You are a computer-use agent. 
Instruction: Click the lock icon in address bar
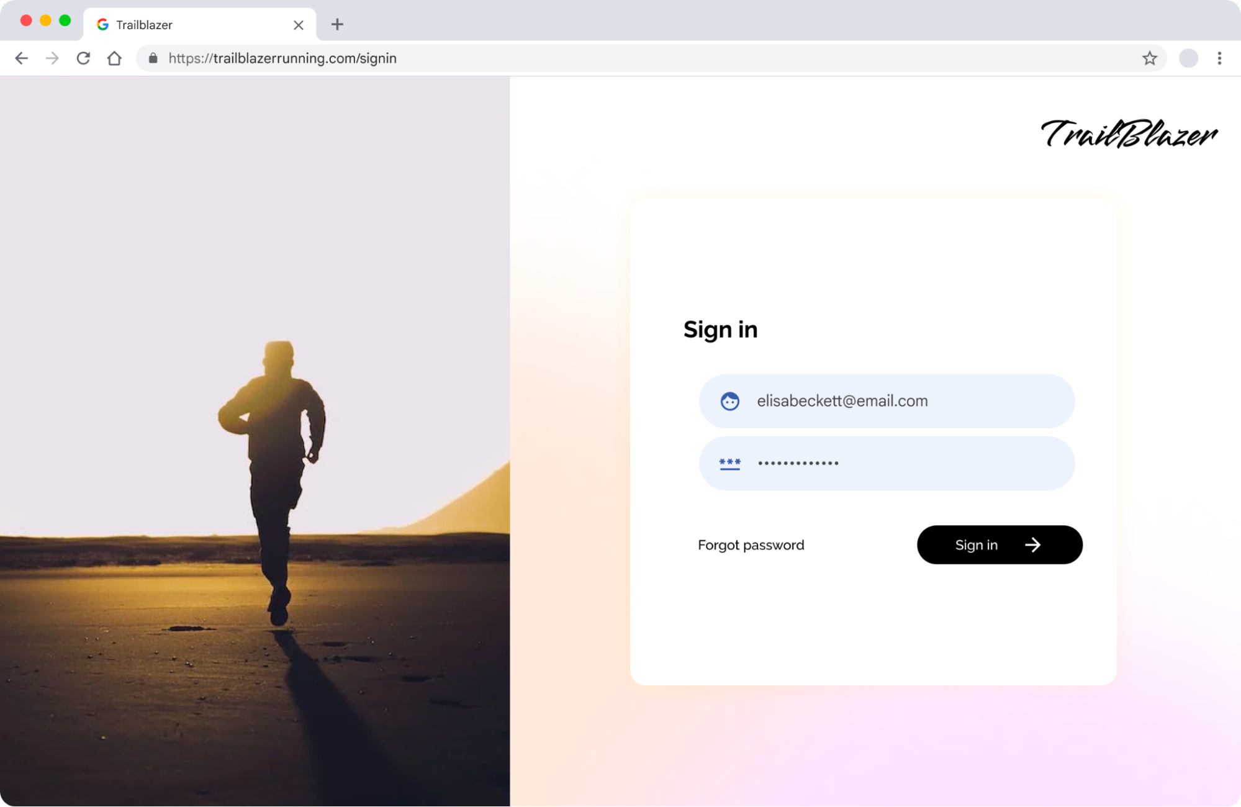click(153, 58)
